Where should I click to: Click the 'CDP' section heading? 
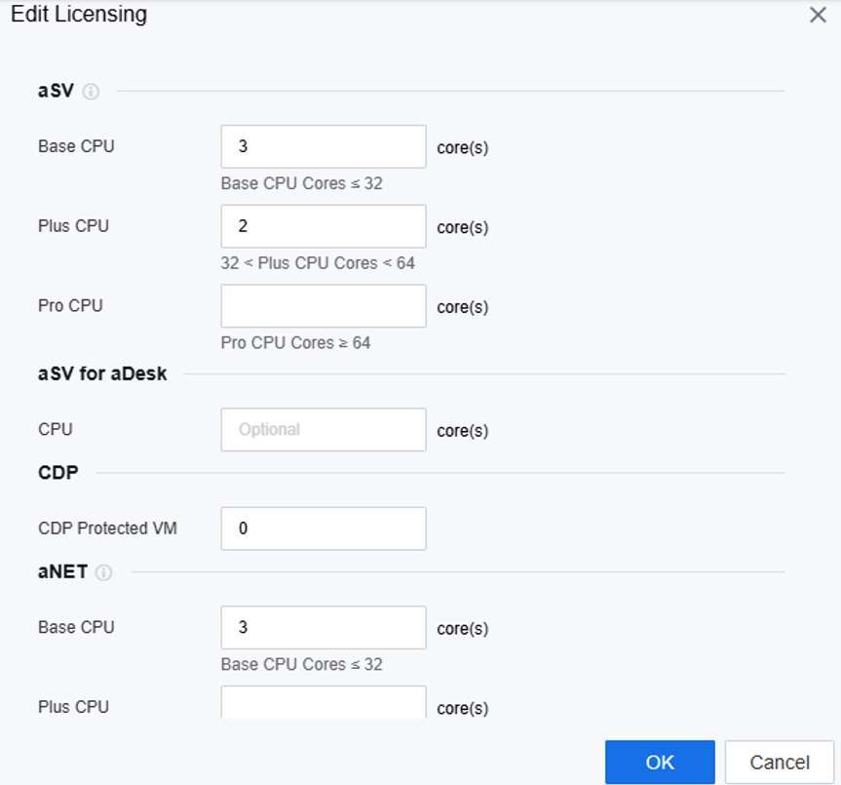pyautogui.click(x=58, y=473)
